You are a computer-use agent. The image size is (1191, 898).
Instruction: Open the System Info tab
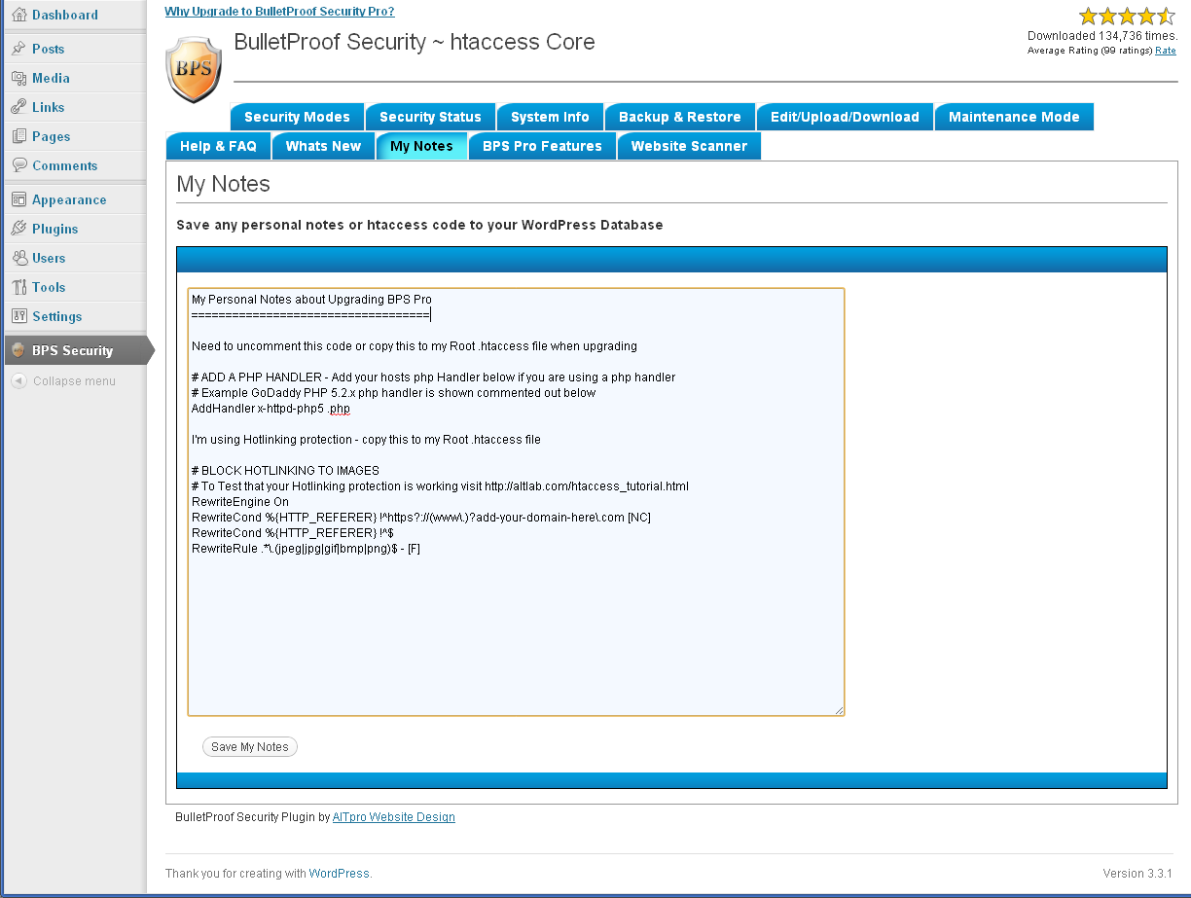(550, 117)
